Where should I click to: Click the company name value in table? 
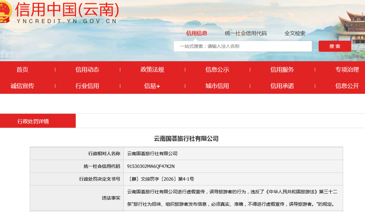coord(152,154)
